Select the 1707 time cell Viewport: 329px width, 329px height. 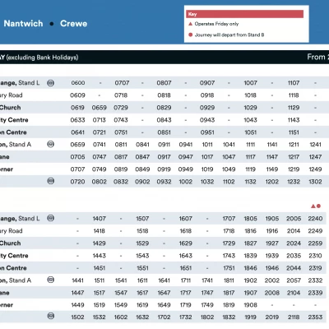[229, 219]
